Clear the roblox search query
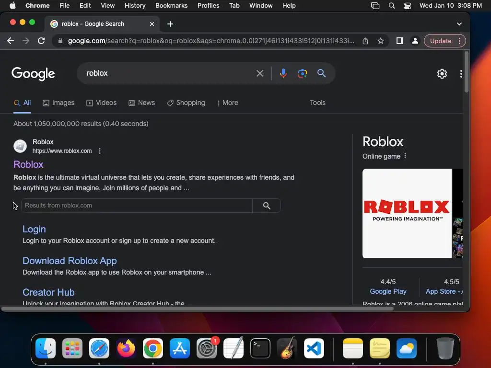Image resolution: width=491 pixels, height=368 pixels. (259, 73)
